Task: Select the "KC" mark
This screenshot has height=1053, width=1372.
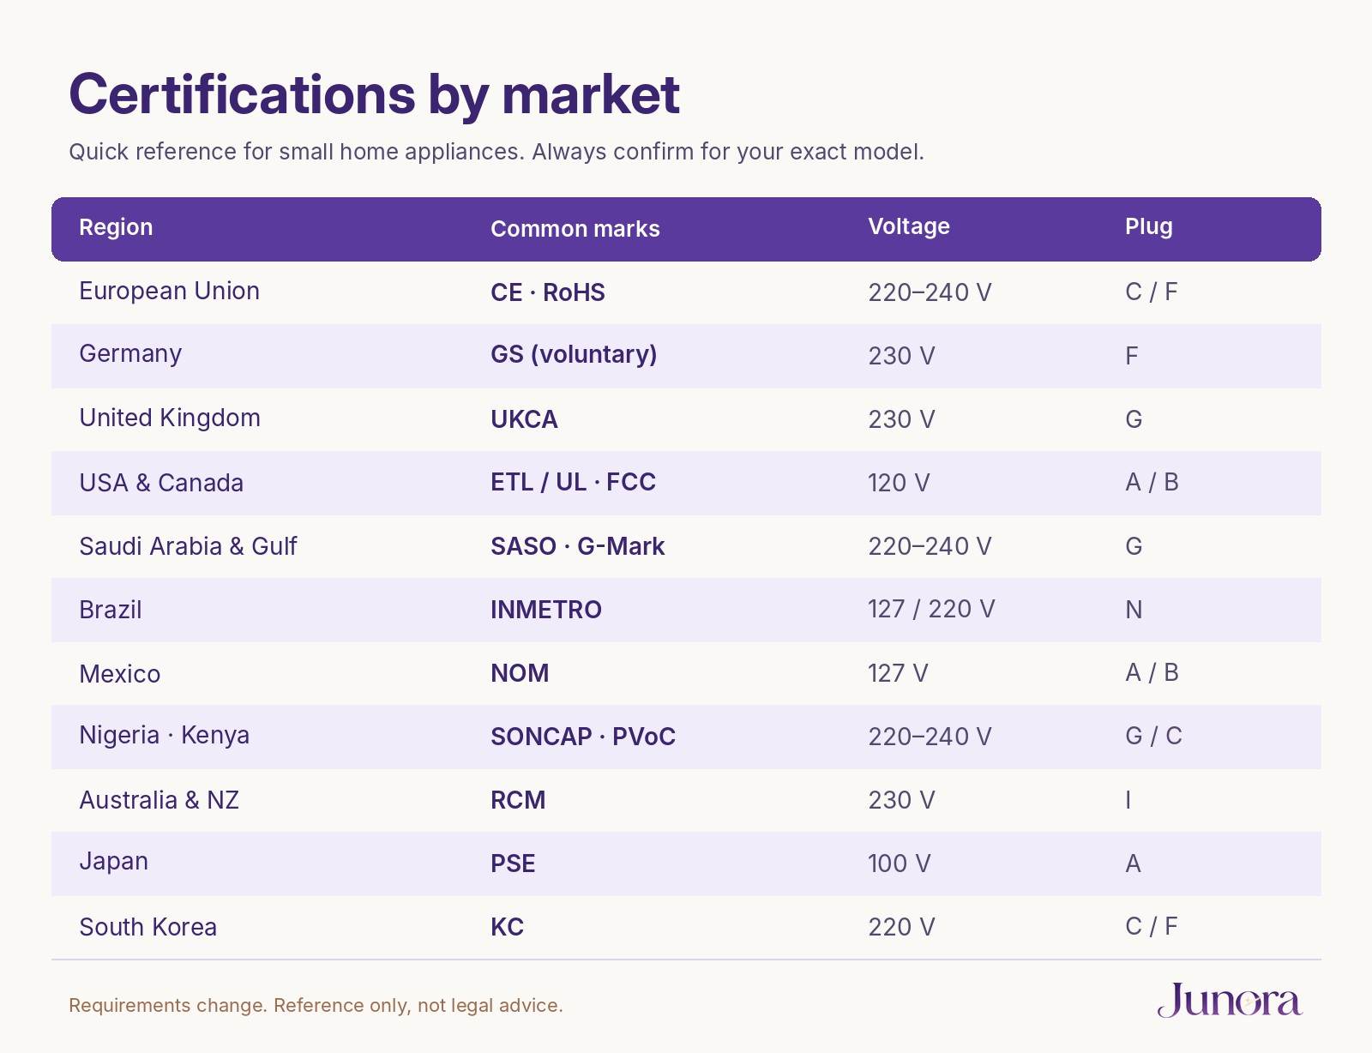Action: coord(507,927)
